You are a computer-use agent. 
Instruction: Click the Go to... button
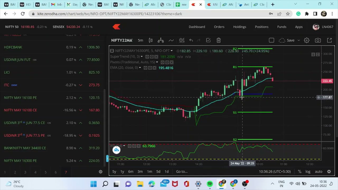[182, 172]
